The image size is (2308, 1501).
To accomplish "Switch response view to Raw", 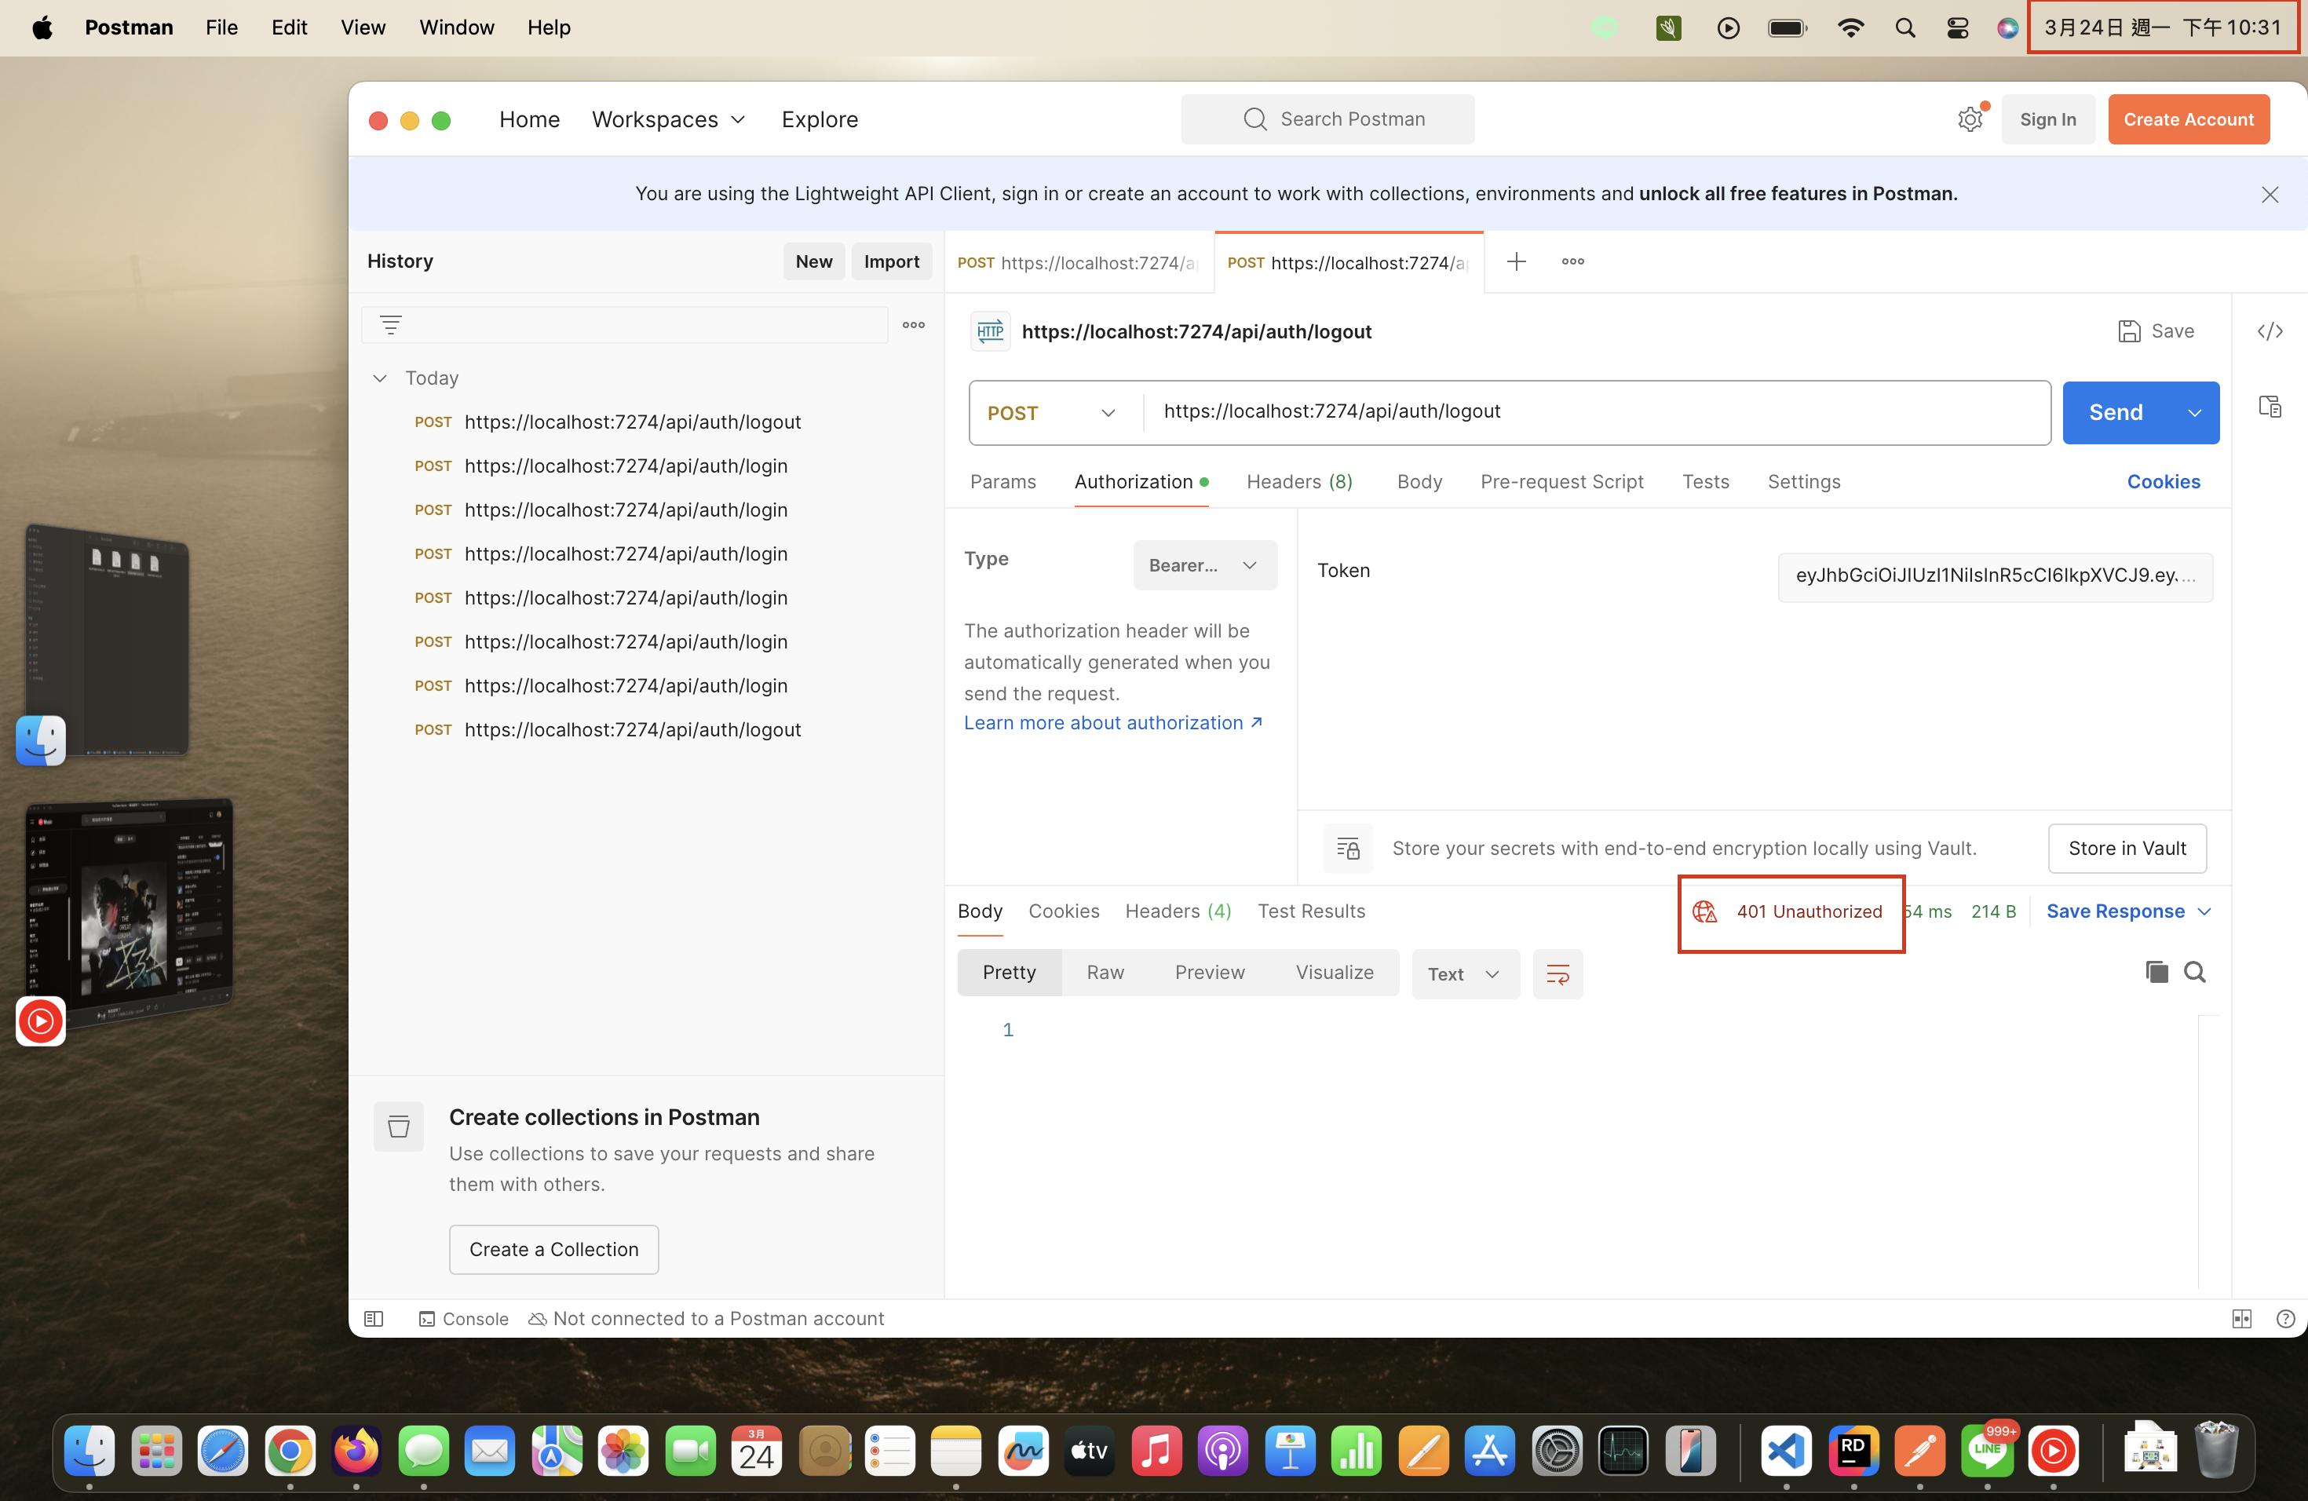I will click(1105, 973).
